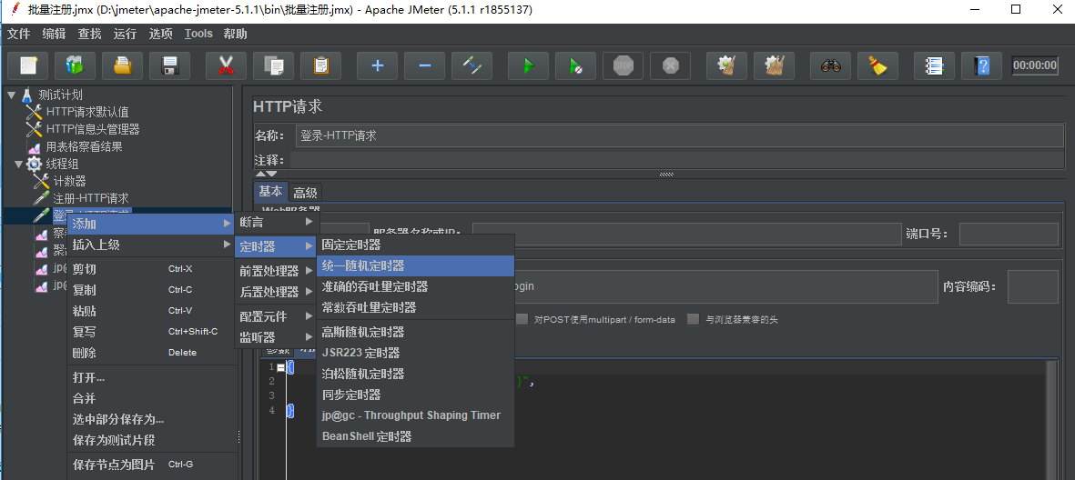Open the Tools menu
1075x480 pixels.
[198, 34]
